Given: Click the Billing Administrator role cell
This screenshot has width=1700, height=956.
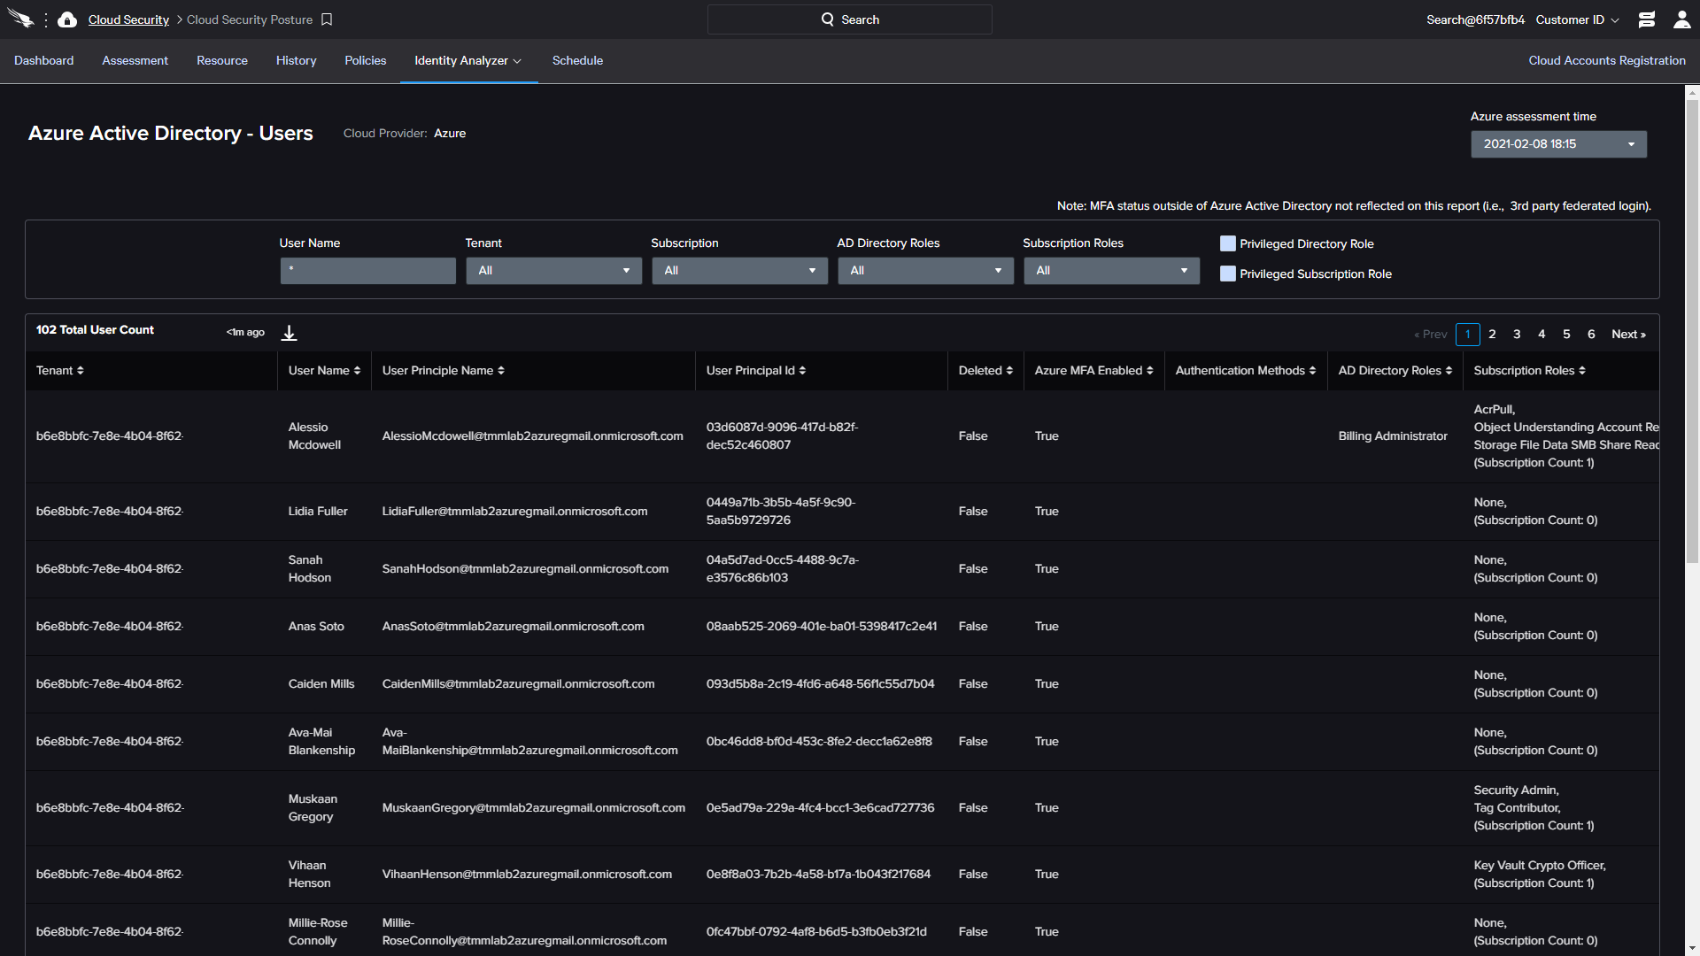Looking at the screenshot, I should point(1393,436).
